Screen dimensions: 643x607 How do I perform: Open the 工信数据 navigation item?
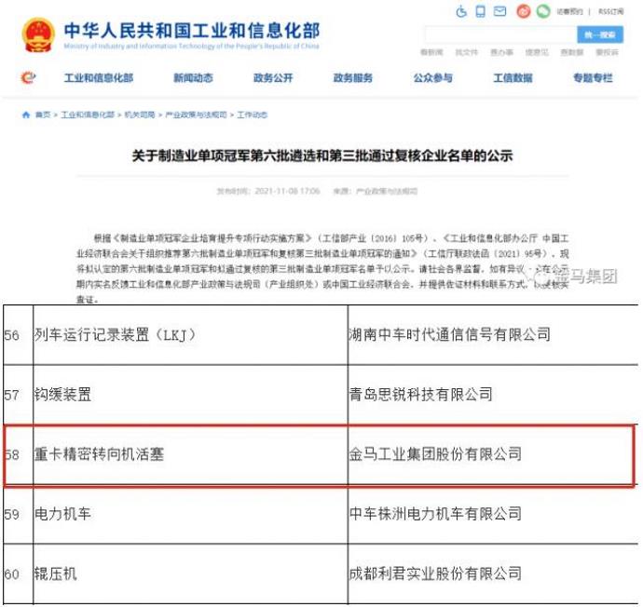(513, 78)
